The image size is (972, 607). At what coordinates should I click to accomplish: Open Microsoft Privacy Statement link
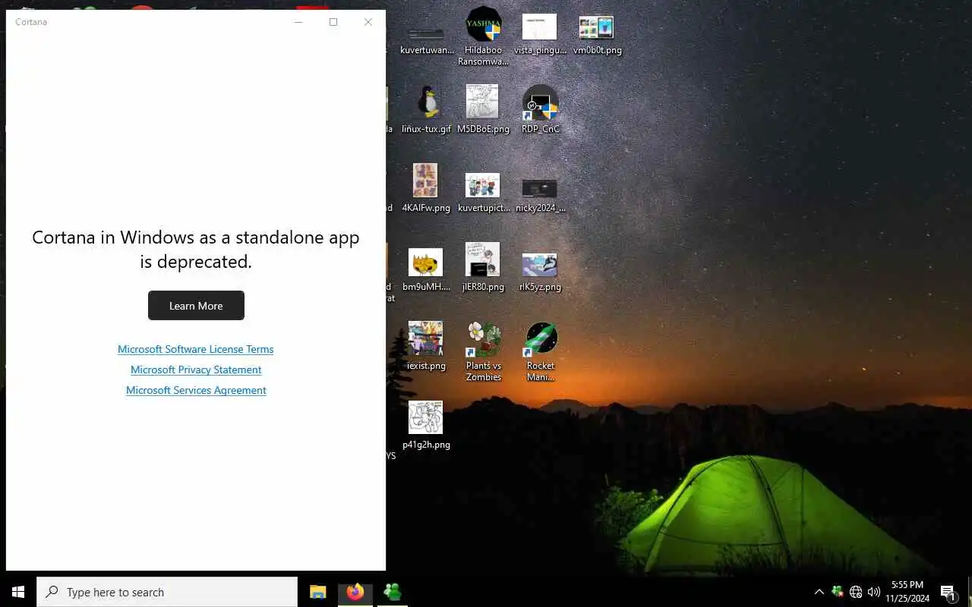[196, 370]
